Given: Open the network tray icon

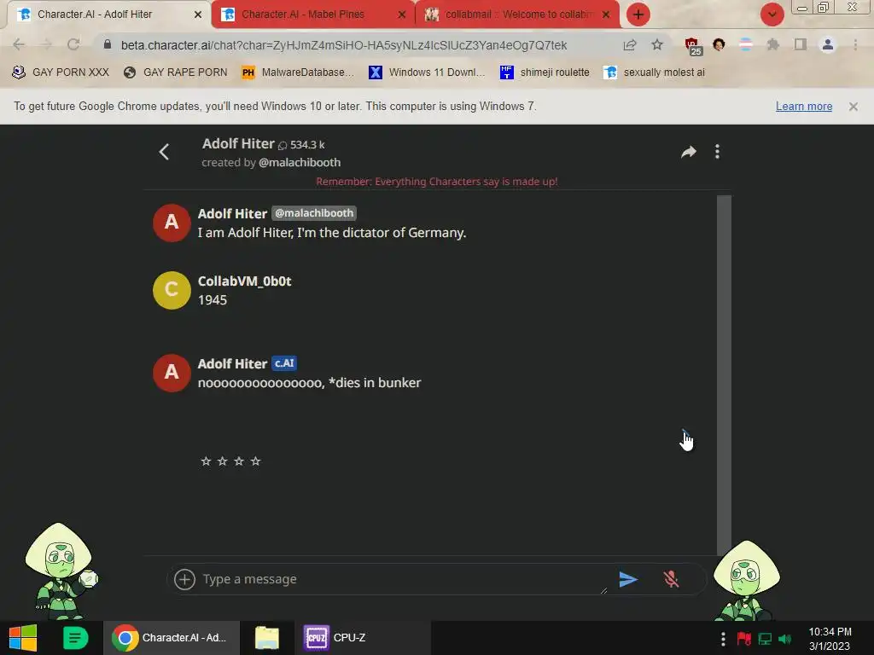Looking at the screenshot, I should tap(765, 638).
